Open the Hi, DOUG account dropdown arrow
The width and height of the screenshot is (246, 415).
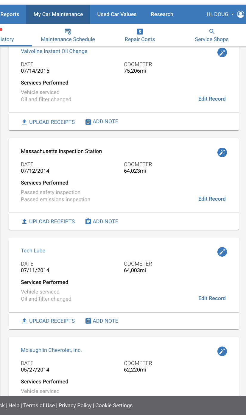click(233, 14)
